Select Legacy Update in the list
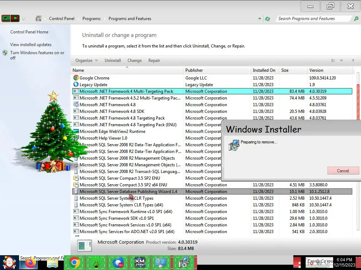Screen dimensions: 361x270 tap(212, 84)
